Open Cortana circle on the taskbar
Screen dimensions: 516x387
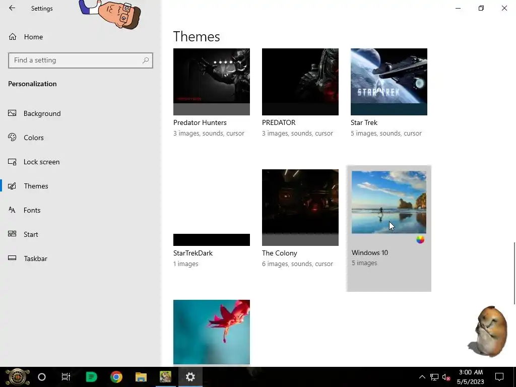click(42, 377)
